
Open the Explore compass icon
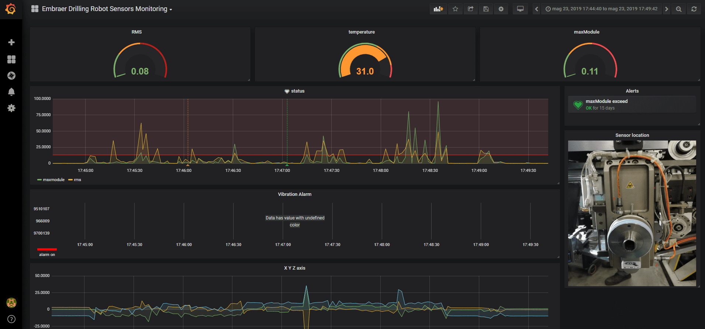coord(11,76)
